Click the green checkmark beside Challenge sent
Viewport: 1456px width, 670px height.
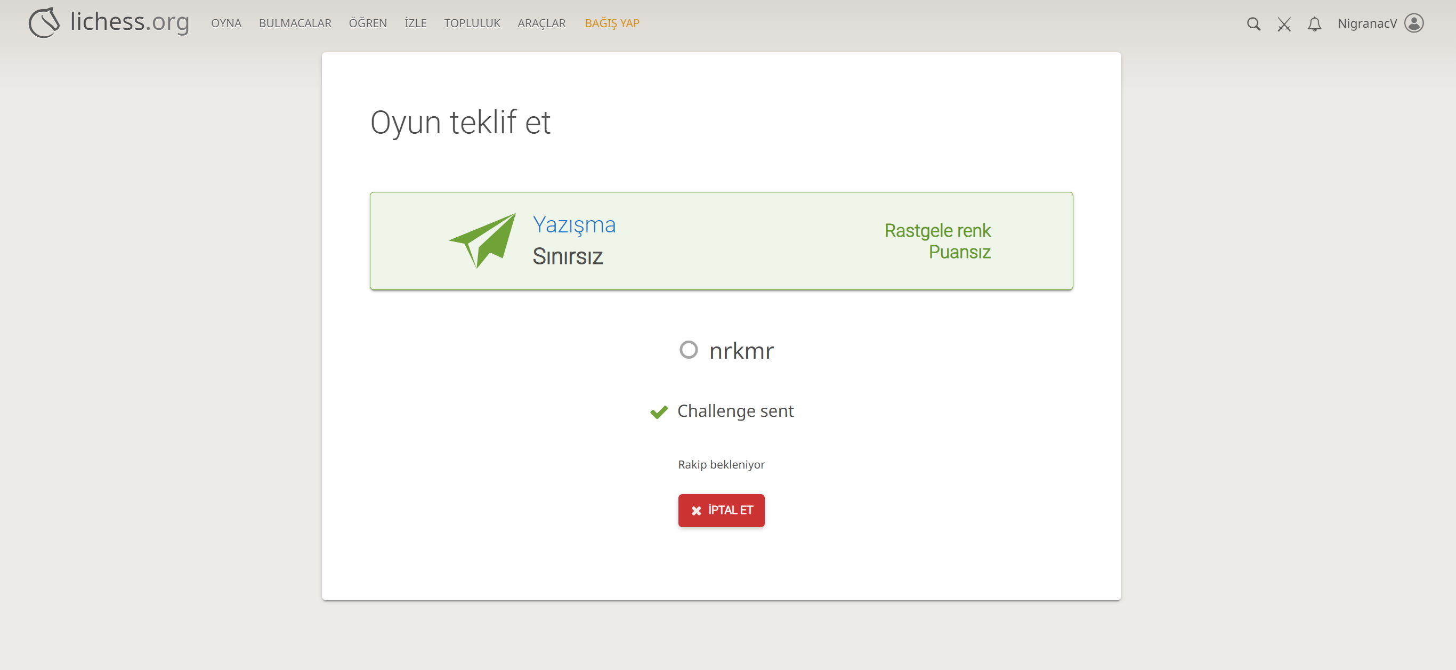point(659,412)
